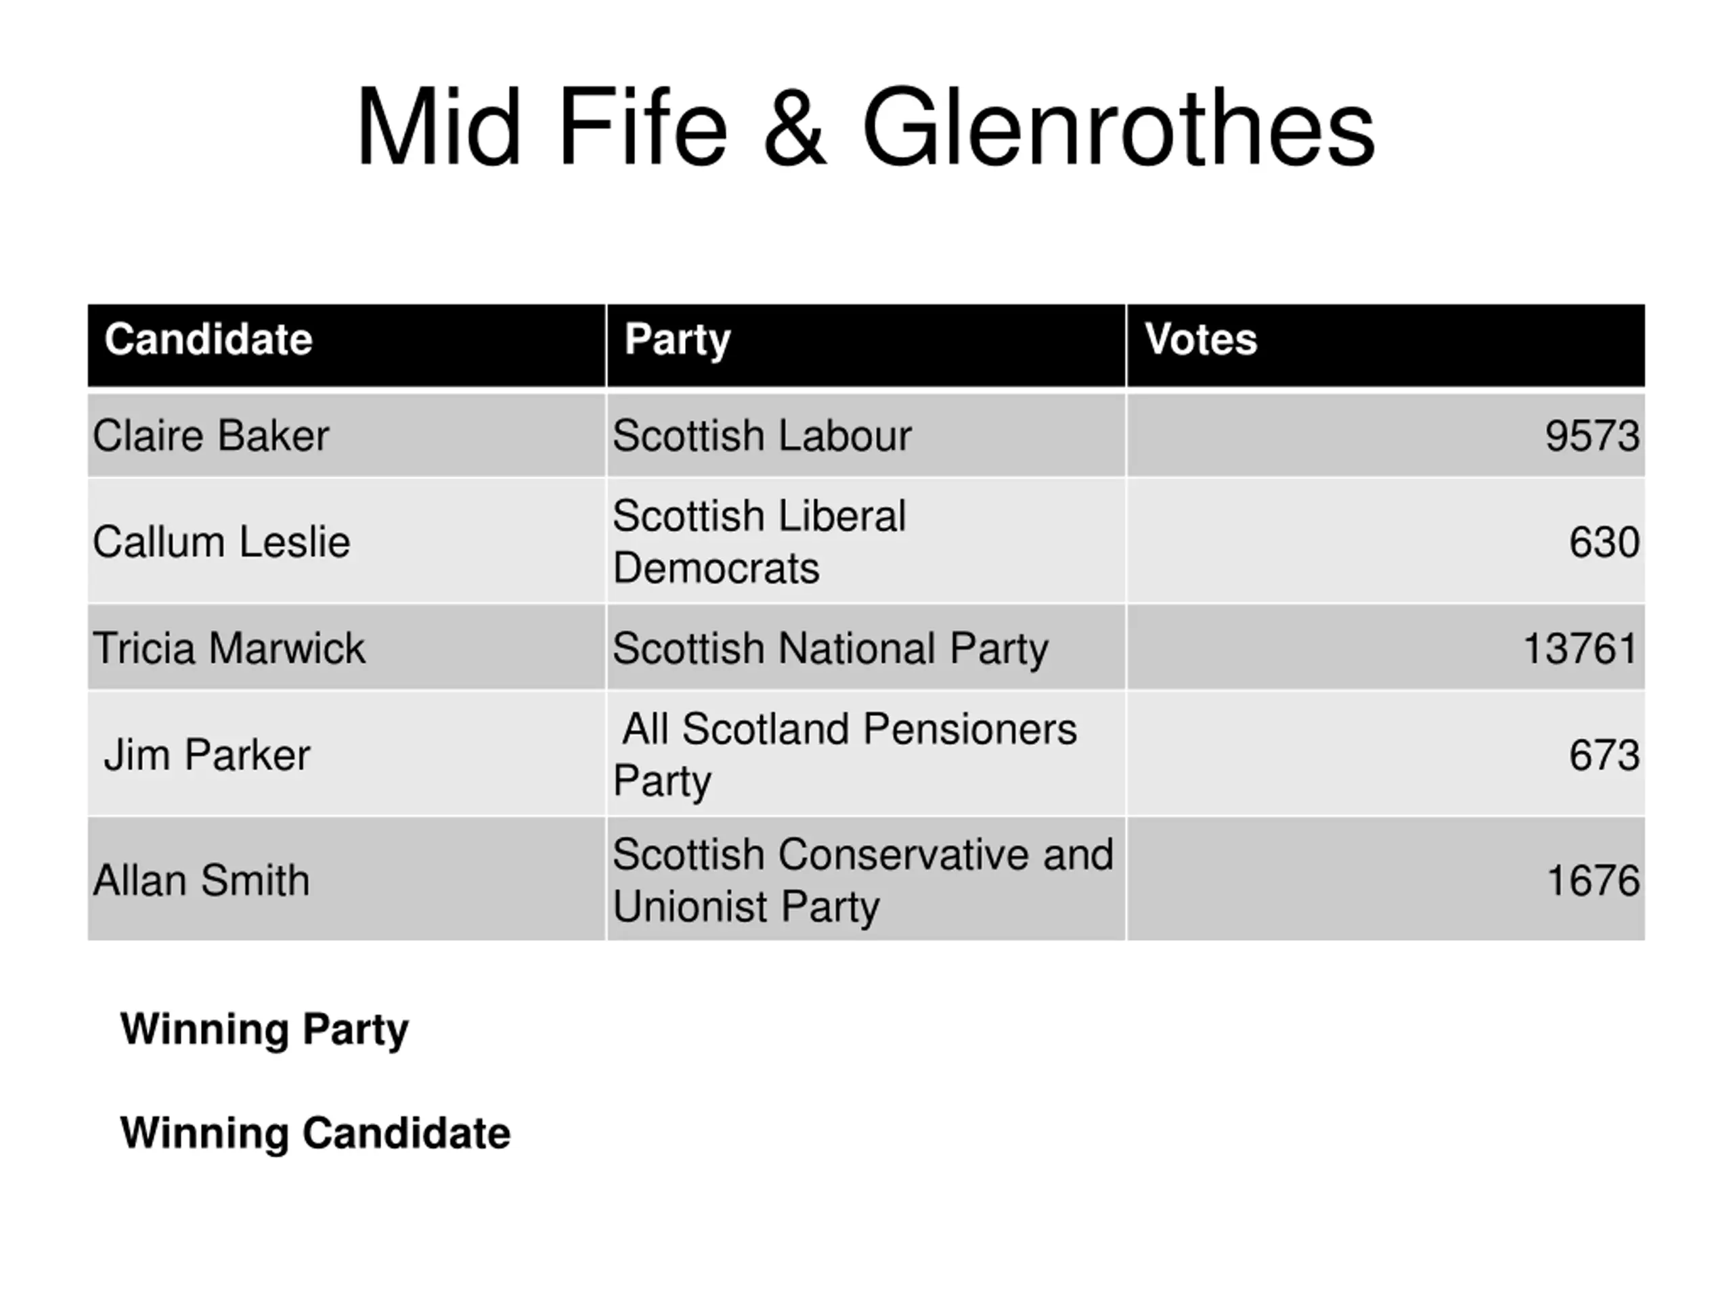Select Scottish Liberal Democrats cell
This screenshot has height=1299, width=1733.
click(866, 541)
